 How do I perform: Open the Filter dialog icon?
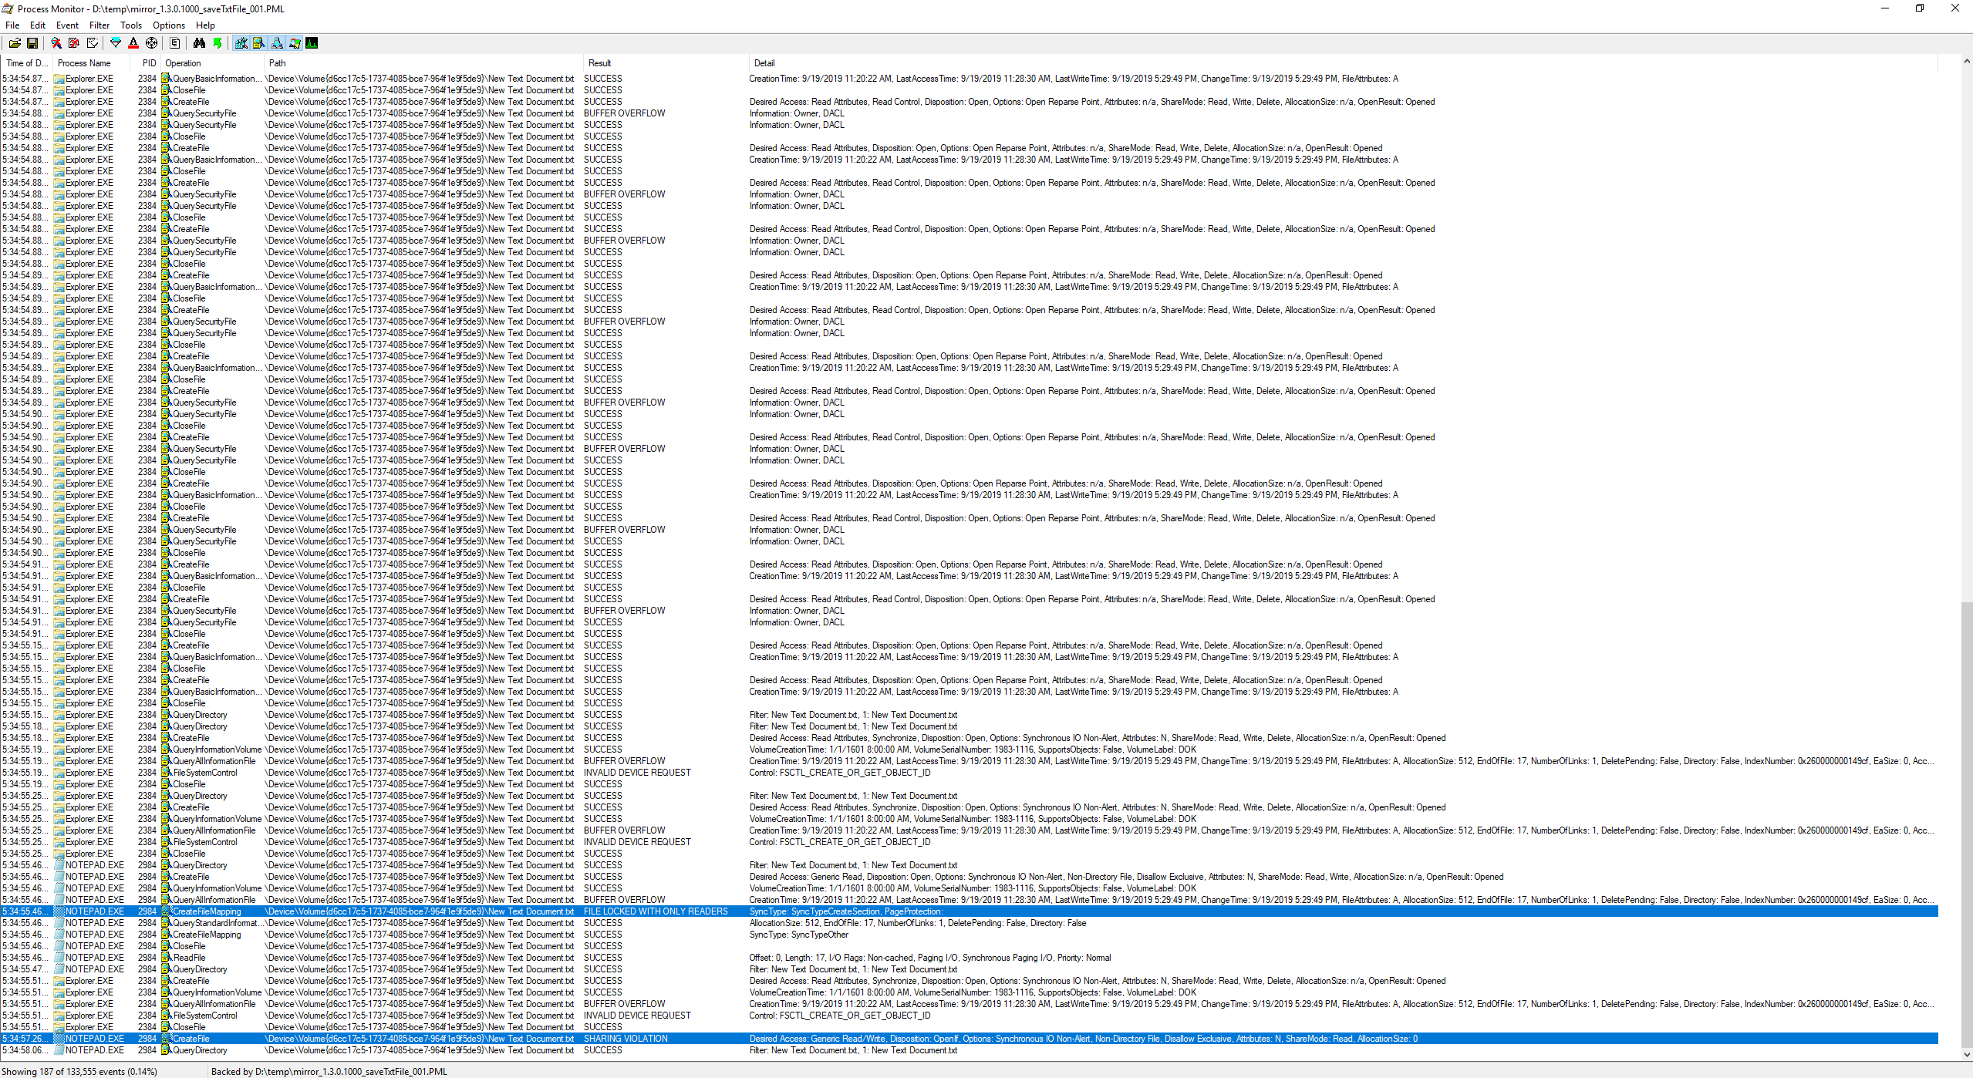pyautogui.click(x=114, y=43)
